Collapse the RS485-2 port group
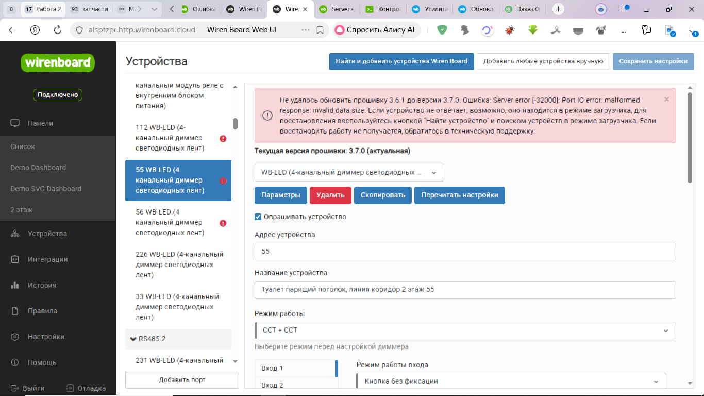The width and height of the screenshot is (704, 396). (x=133, y=339)
